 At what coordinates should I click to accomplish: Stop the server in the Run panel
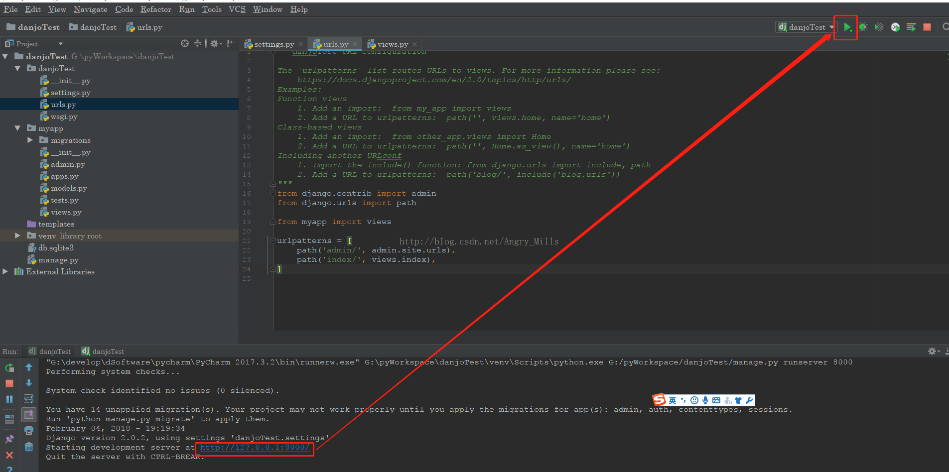click(x=9, y=383)
